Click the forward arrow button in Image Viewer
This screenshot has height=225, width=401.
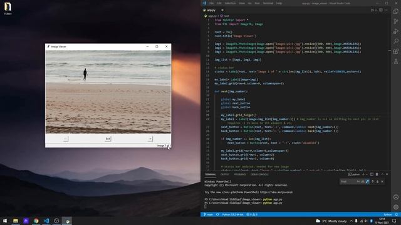(x=150, y=139)
